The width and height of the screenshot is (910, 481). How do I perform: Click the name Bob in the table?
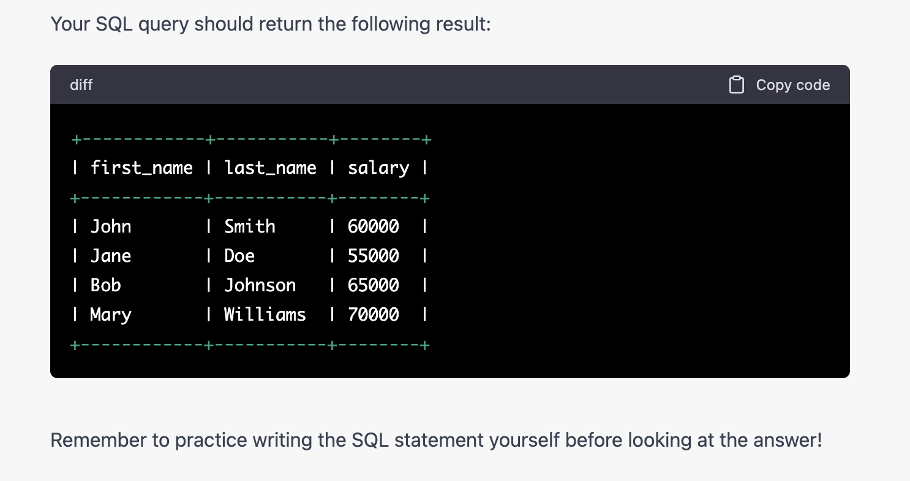pyautogui.click(x=105, y=285)
